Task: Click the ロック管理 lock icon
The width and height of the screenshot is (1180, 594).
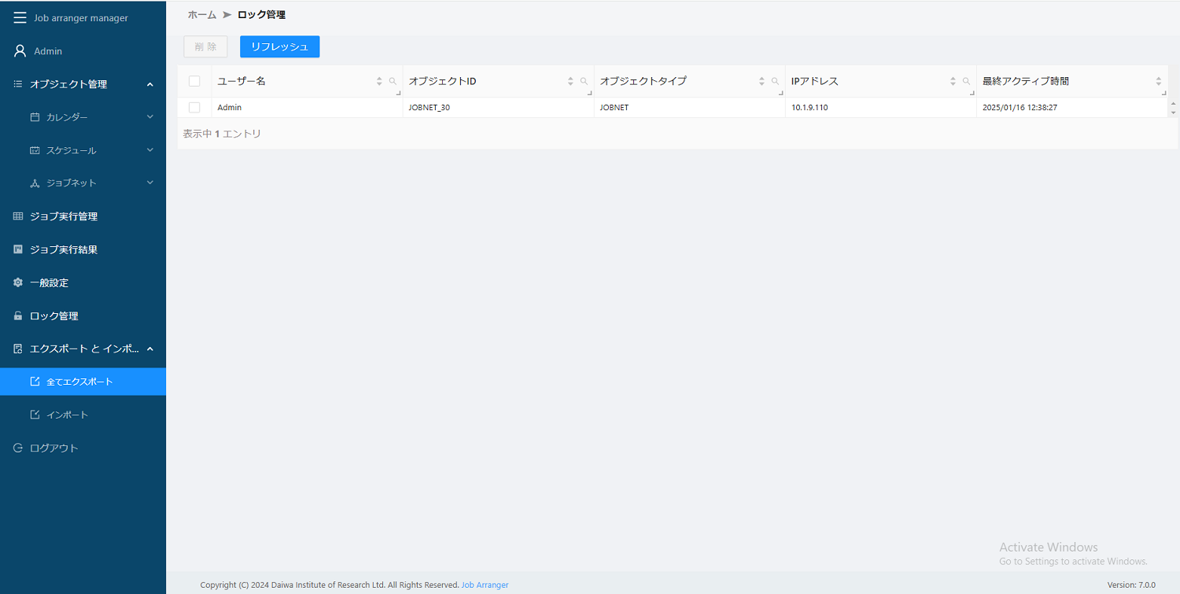Action: point(17,315)
